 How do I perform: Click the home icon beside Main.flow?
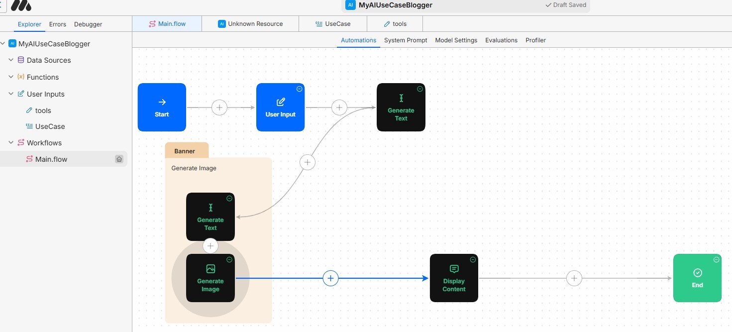click(x=119, y=159)
